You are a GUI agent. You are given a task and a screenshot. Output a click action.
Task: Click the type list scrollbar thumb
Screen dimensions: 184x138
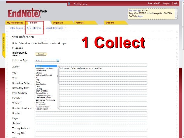click(58, 76)
